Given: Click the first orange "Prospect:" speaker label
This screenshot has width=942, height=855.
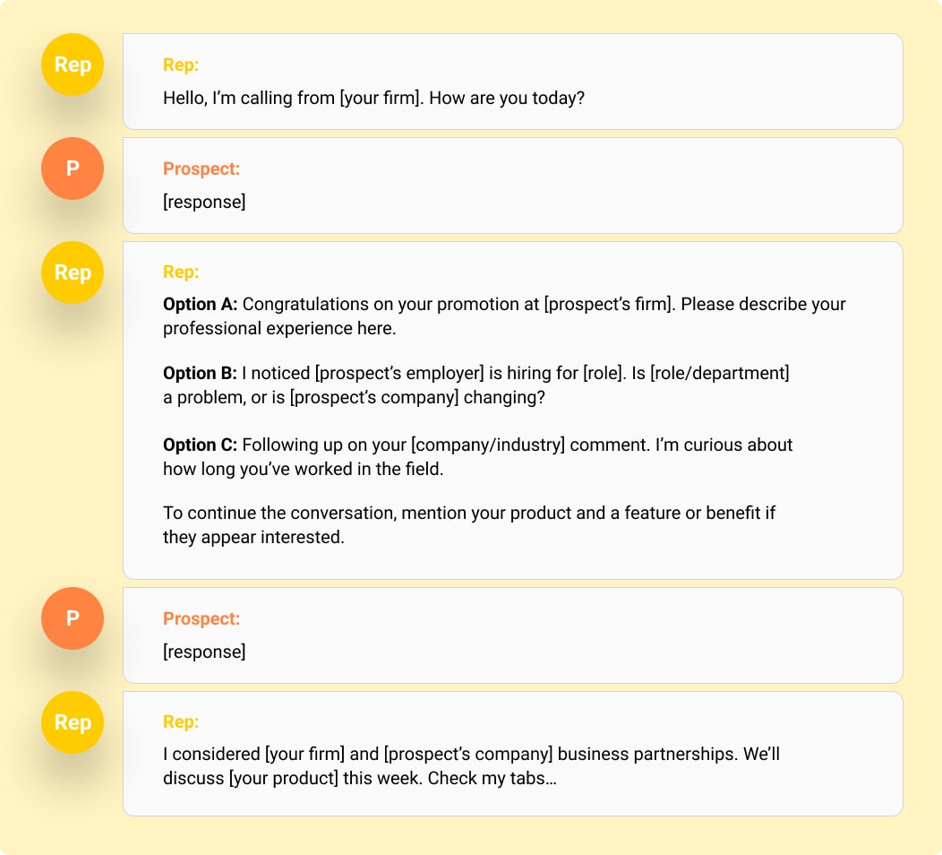Looking at the screenshot, I should coord(201,168).
